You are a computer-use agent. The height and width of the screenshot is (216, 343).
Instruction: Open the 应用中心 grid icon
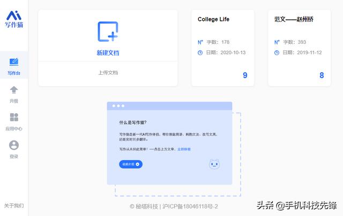pos(14,117)
